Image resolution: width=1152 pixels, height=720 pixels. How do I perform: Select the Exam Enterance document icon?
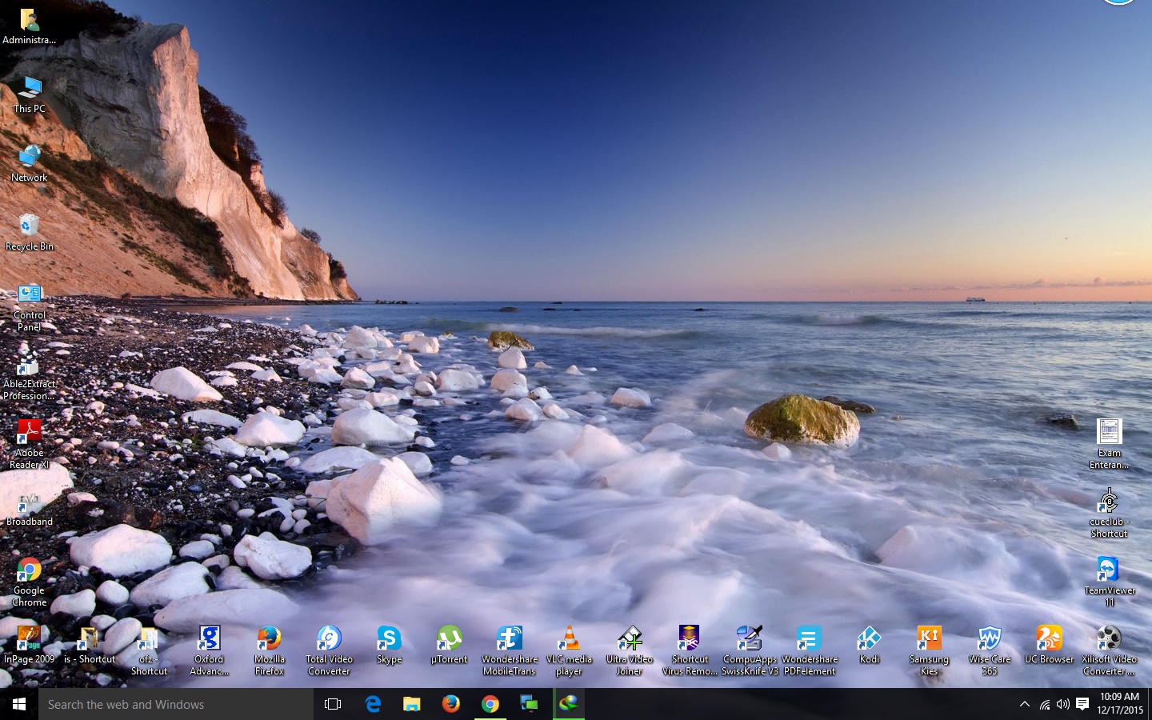coord(1109,446)
